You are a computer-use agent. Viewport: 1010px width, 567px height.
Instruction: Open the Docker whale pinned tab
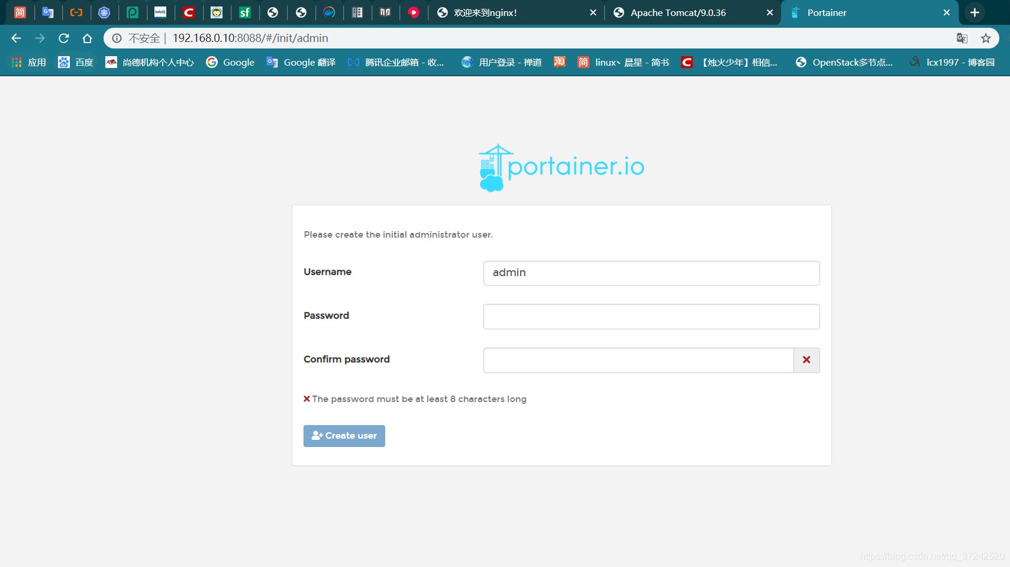[329, 12]
